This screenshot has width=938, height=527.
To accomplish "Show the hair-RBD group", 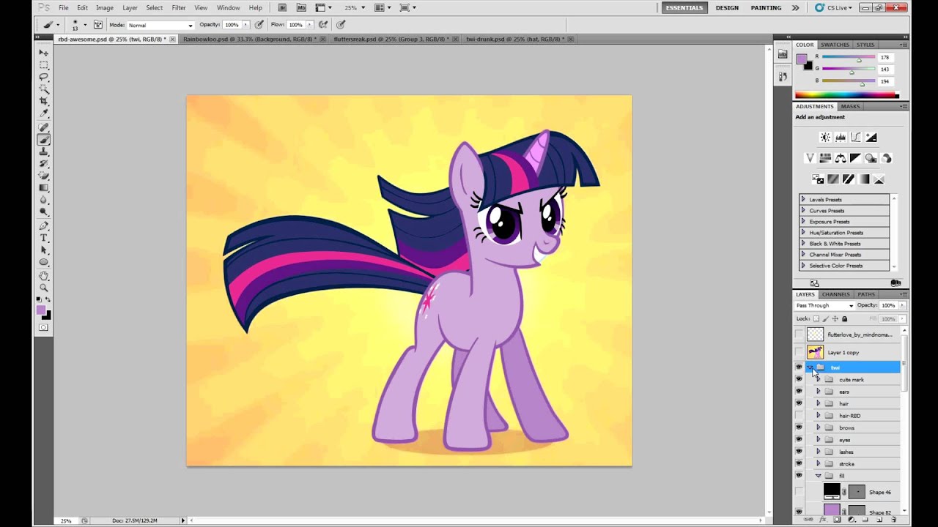I will click(x=799, y=415).
